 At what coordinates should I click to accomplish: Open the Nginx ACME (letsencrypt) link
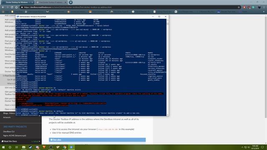click(x=15, y=135)
